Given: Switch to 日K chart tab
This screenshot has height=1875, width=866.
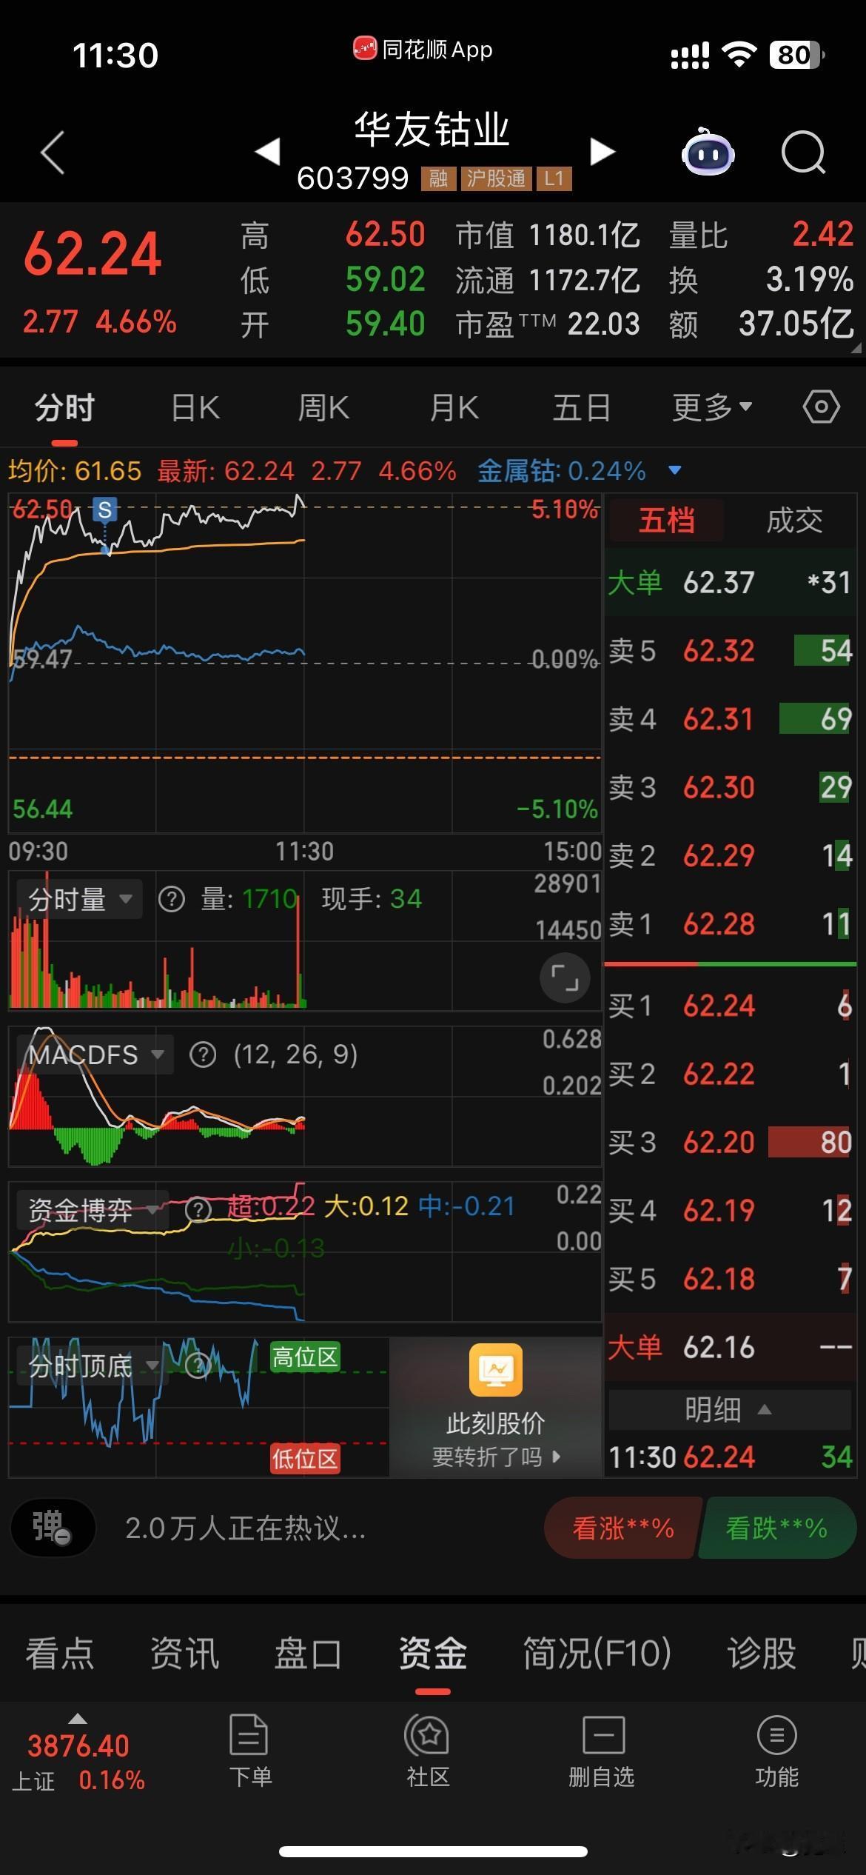Looking at the screenshot, I should pos(195,408).
